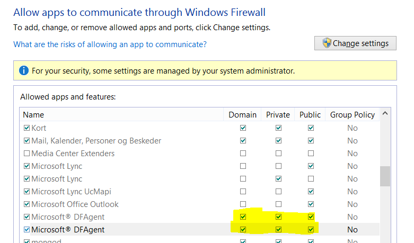Uncheck Mail, Kalender, Personer og Beskeder app

[x=27, y=141]
